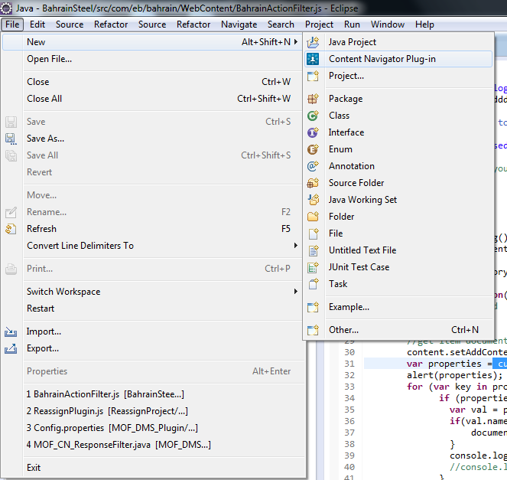Open the Window menu
This screenshot has height=480, width=507.
point(388,24)
